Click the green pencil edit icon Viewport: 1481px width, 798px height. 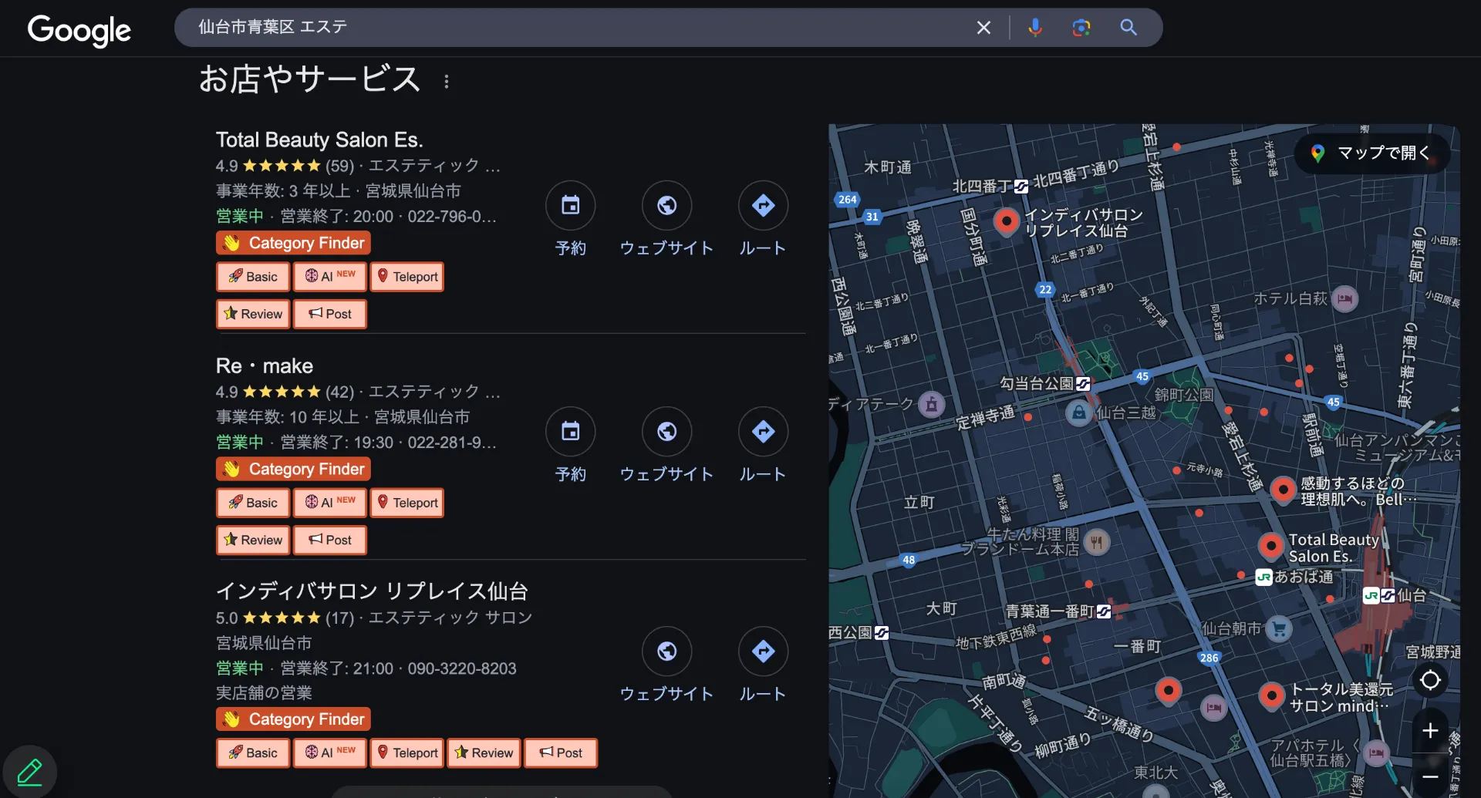(x=30, y=771)
